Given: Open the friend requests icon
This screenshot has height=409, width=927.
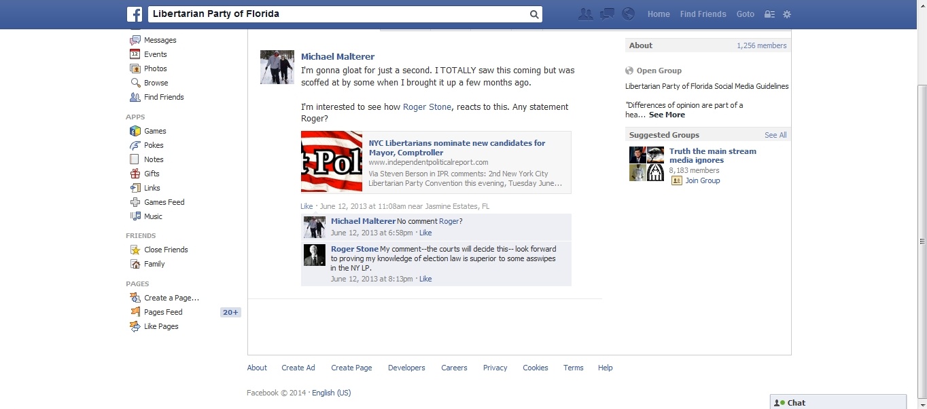Looking at the screenshot, I should click(x=585, y=14).
